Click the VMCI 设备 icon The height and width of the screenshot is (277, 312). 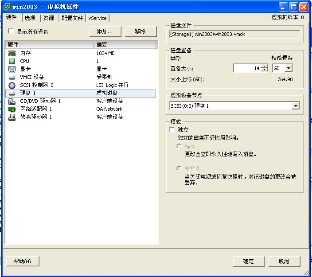(12, 77)
